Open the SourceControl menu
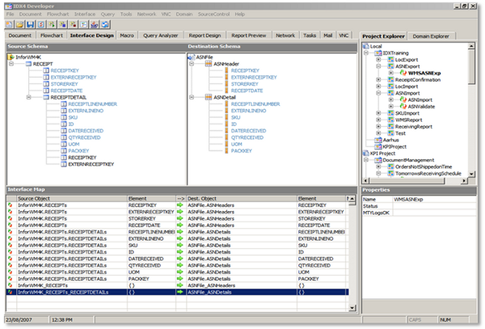 point(213,15)
